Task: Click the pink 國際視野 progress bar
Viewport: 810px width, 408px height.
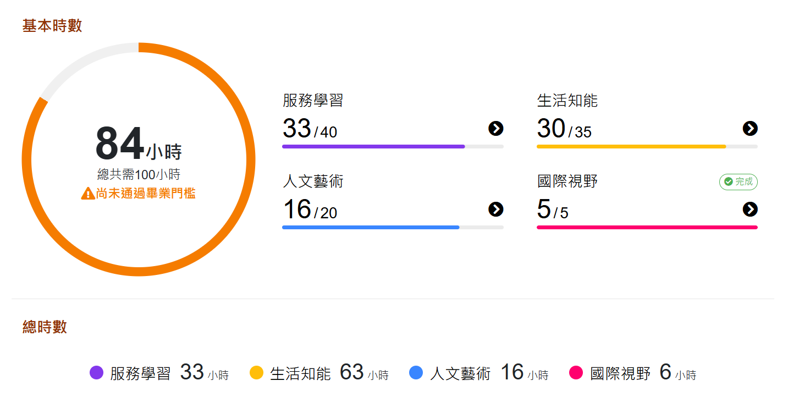Action: [647, 228]
